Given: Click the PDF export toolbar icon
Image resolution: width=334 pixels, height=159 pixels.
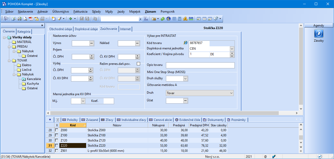Looking at the screenshot, I should [31, 19].
